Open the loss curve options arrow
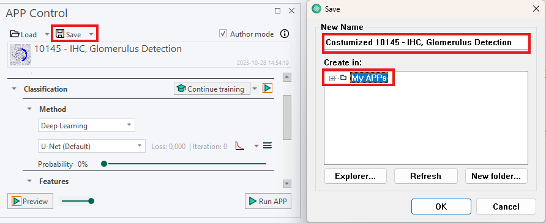The width and height of the screenshot is (546, 223). 256,146
